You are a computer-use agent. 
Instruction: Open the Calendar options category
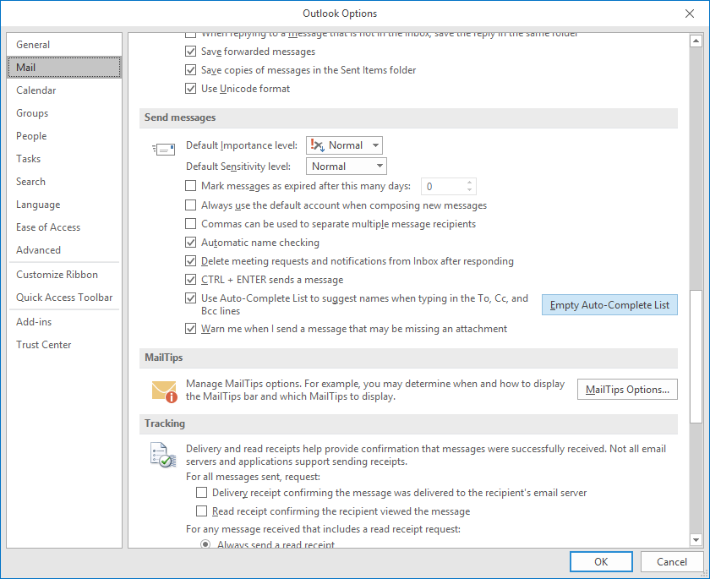[64, 90]
